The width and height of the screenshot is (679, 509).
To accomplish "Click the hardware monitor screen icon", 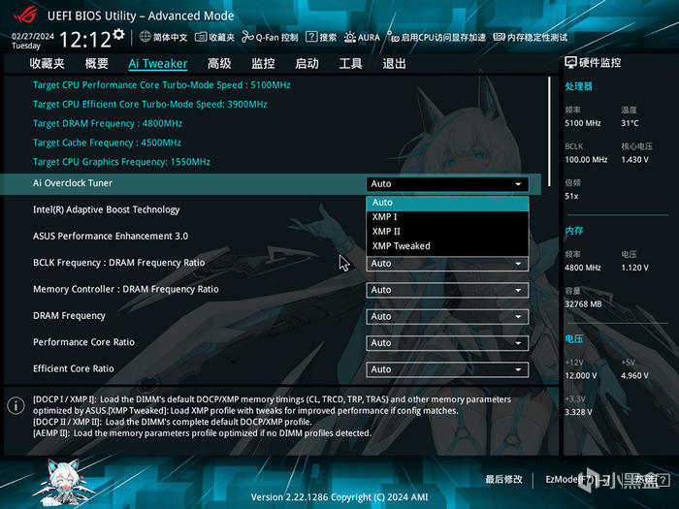I will point(570,63).
